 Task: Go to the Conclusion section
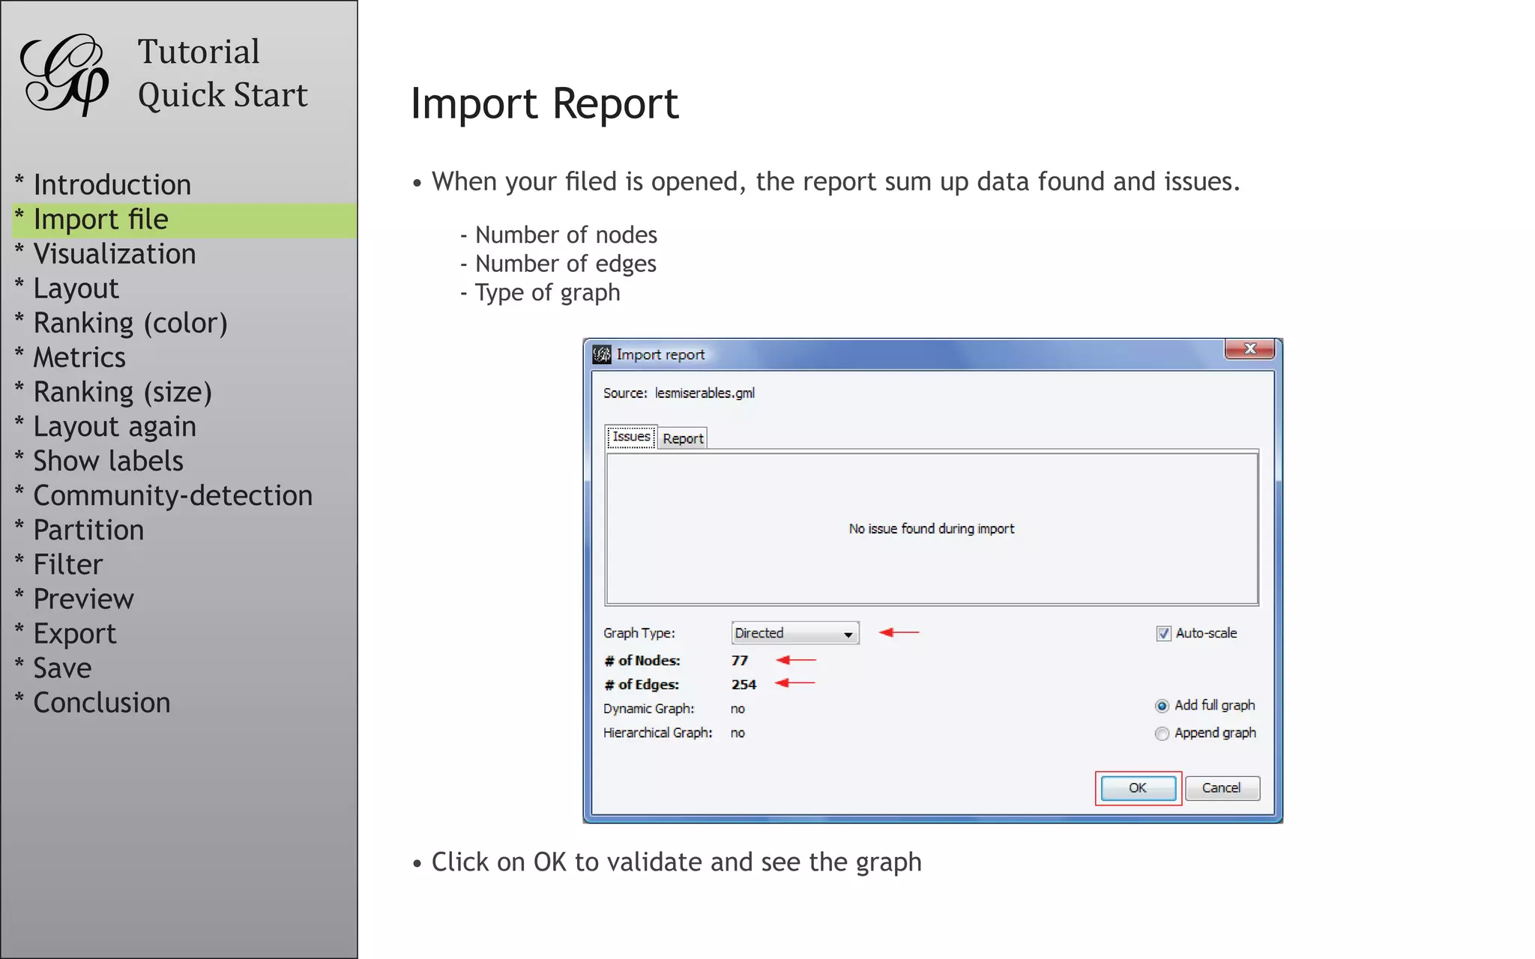(101, 703)
